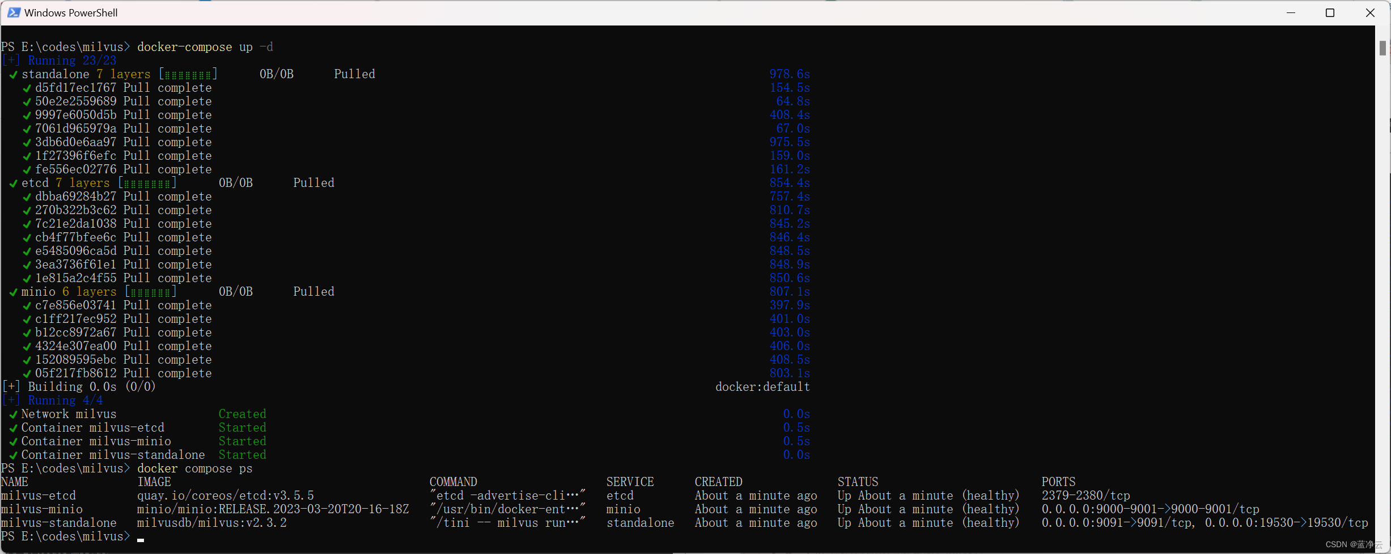The image size is (1391, 554).
Task: Click the 'Running 4/4' status line
Action: pos(53,400)
